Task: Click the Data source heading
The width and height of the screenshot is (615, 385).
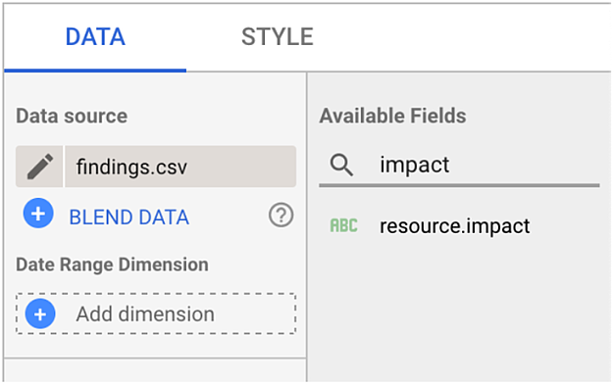Action: (x=72, y=116)
